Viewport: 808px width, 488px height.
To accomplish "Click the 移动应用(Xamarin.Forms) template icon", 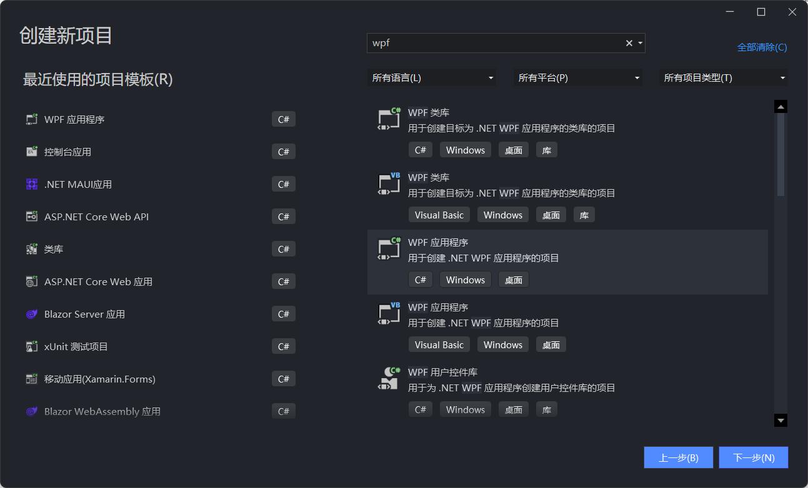I will coord(31,378).
